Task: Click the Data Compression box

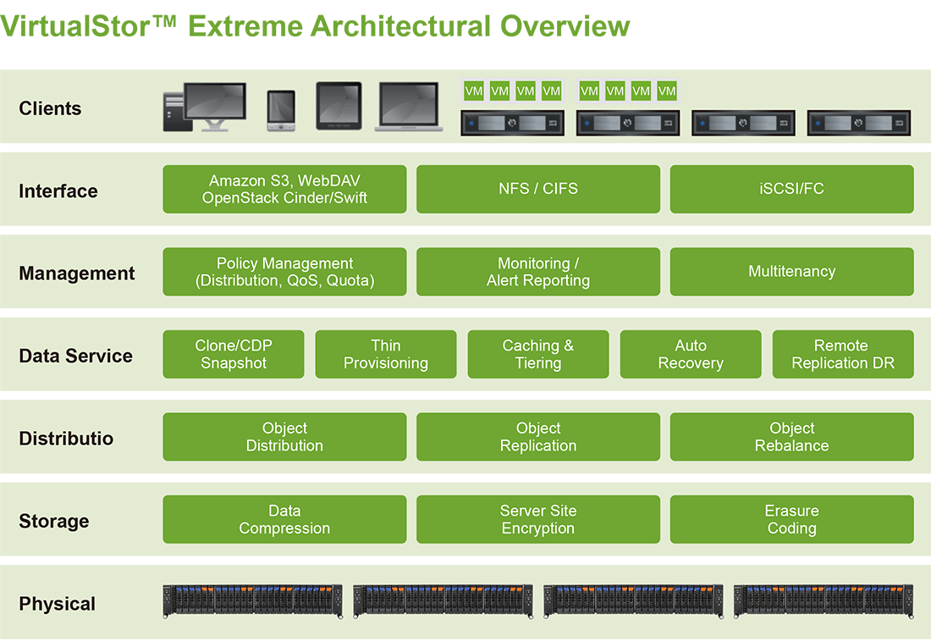Action: pyautogui.click(x=284, y=519)
